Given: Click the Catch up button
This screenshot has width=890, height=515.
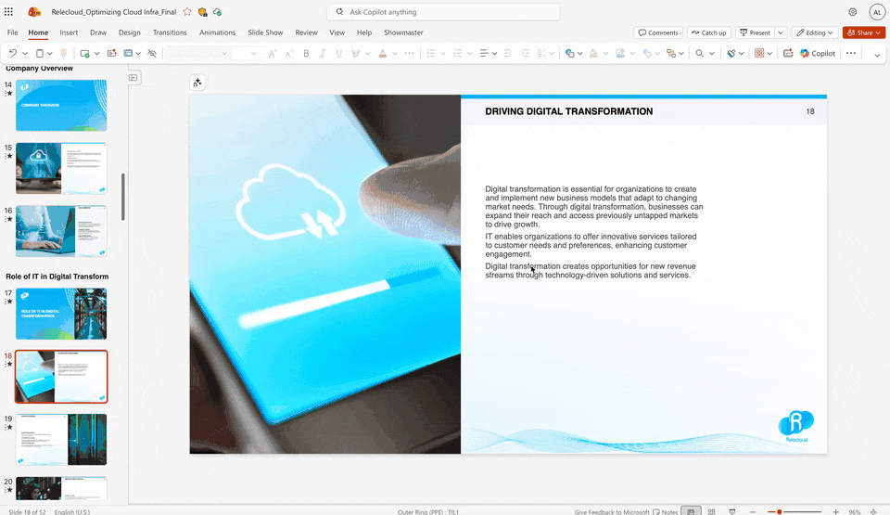Looking at the screenshot, I should [709, 32].
